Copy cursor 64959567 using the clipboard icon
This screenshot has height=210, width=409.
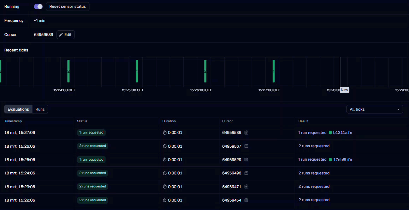click(247, 146)
